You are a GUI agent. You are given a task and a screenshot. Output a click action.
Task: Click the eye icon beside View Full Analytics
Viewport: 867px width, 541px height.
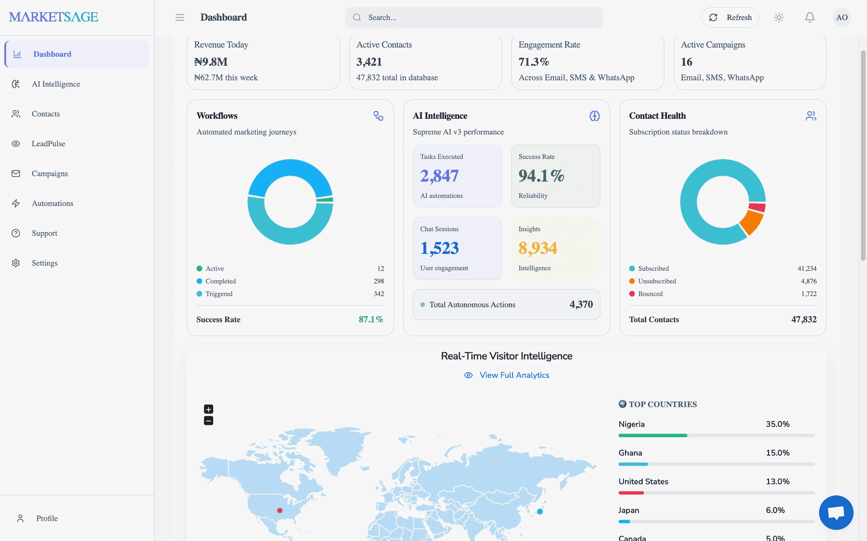pos(469,375)
